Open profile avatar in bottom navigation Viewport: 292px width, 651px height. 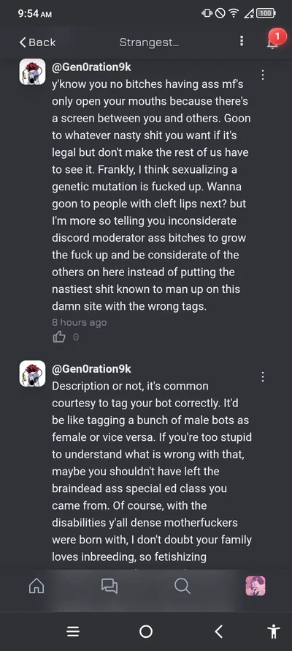255,586
